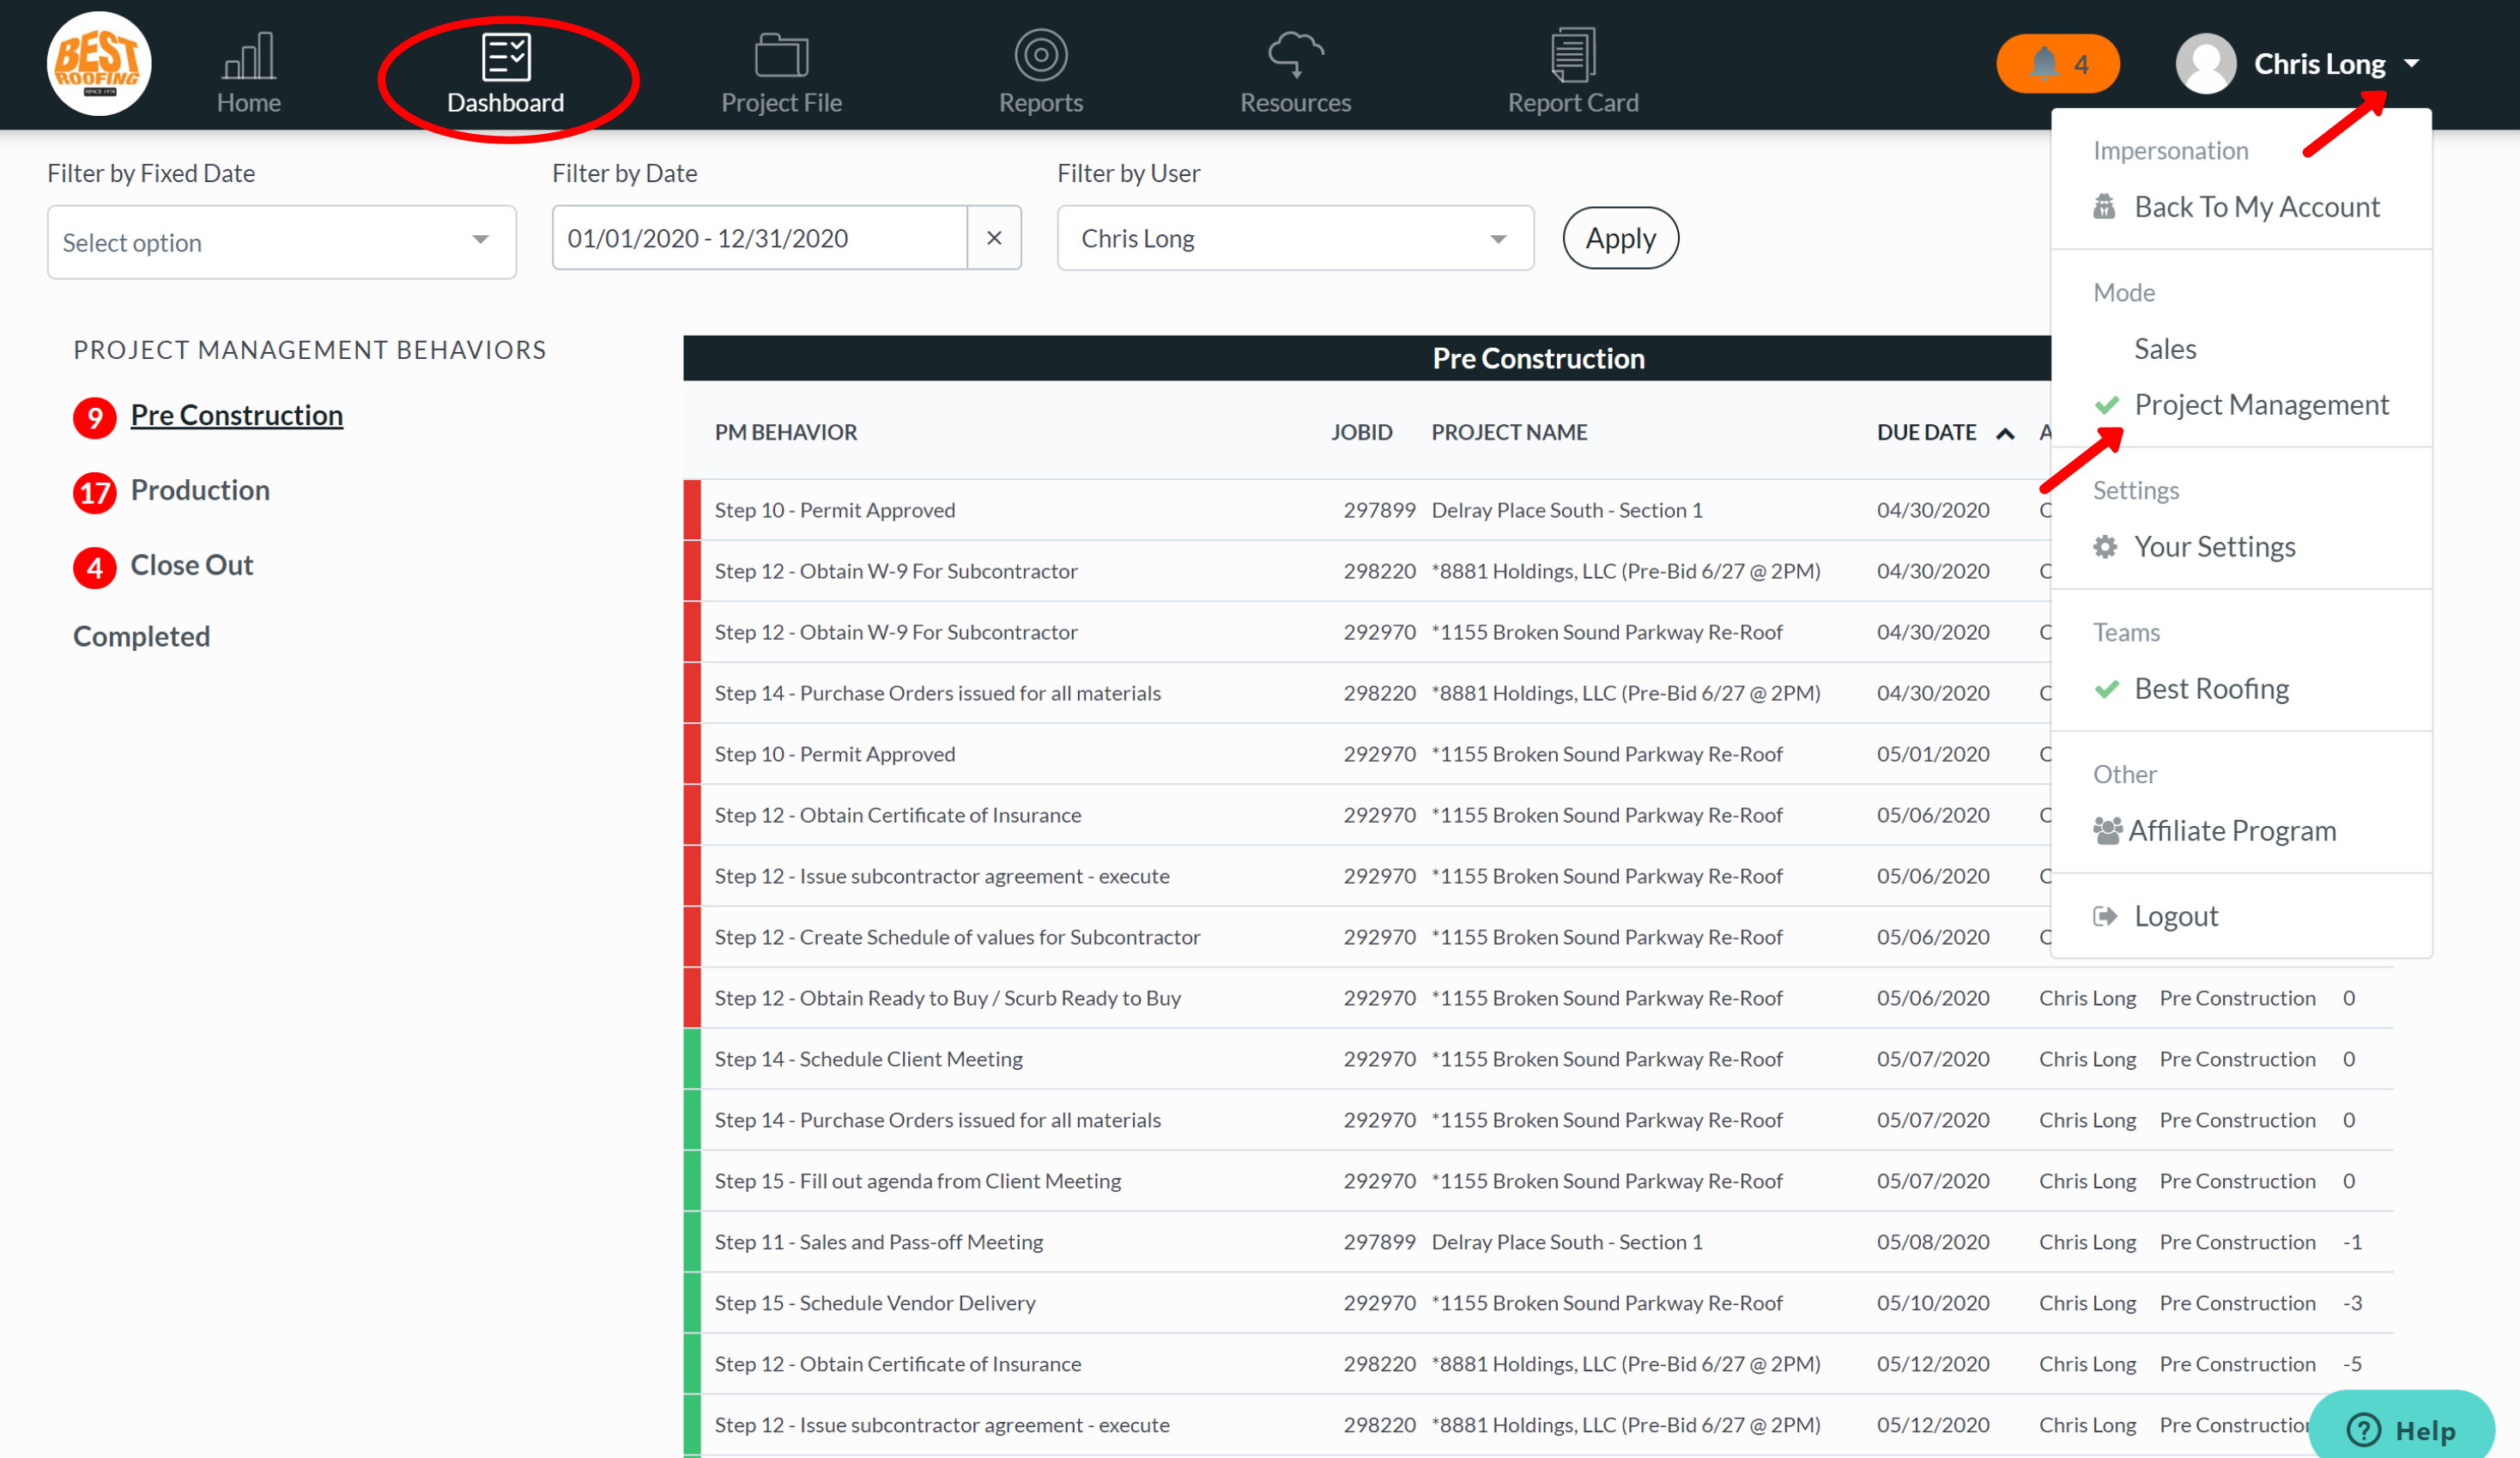Open the Project File folder icon
Image resolution: width=2520 pixels, height=1458 pixels.
781,55
